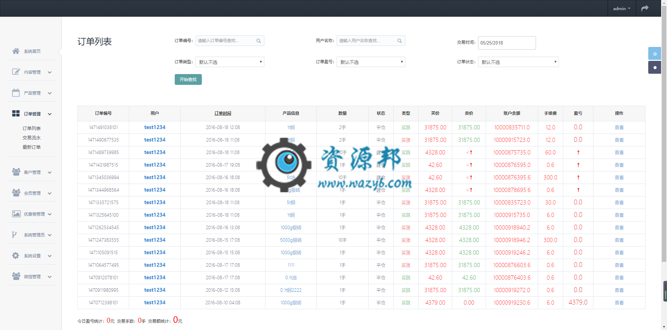This screenshot has width=667, height=330.
Task: Click the users icon for 微信管理
Action: click(16, 276)
